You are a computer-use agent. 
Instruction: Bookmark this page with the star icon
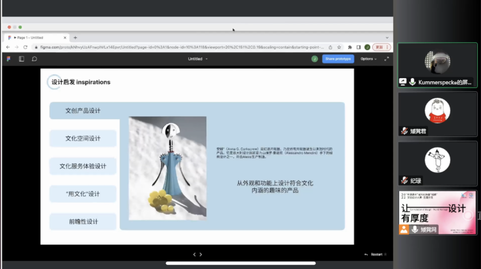(x=339, y=47)
